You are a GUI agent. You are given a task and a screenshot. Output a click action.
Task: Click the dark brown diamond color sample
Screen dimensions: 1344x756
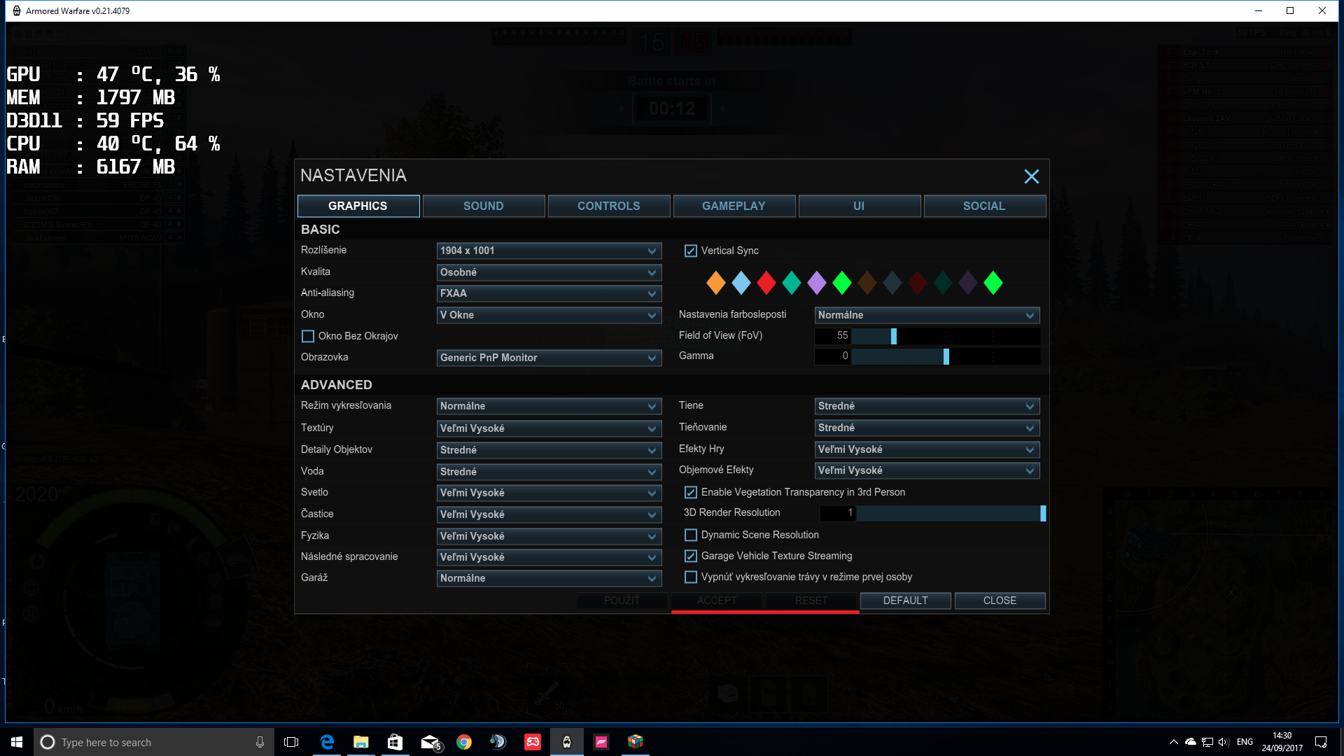click(867, 283)
